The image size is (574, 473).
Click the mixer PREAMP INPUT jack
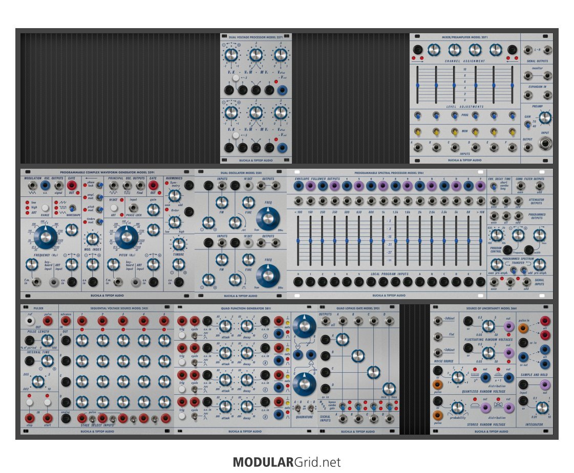(545, 144)
